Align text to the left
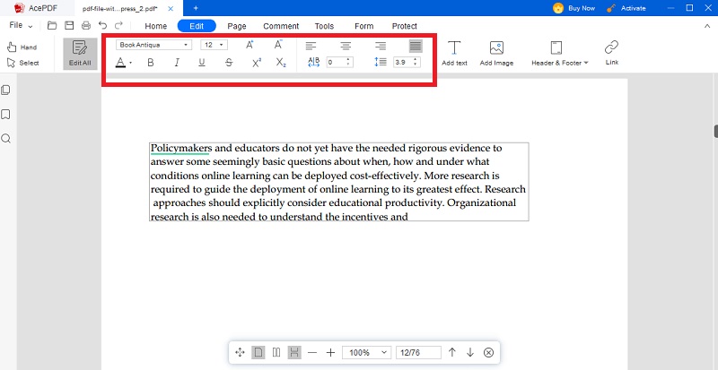This screenshot has width=718, height=370. click(311, 46)
